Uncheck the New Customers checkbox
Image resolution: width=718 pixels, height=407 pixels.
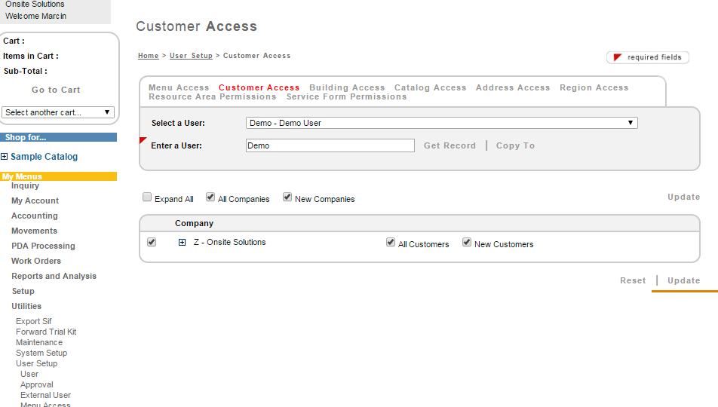pyautogui.click(x=467, y=243)
